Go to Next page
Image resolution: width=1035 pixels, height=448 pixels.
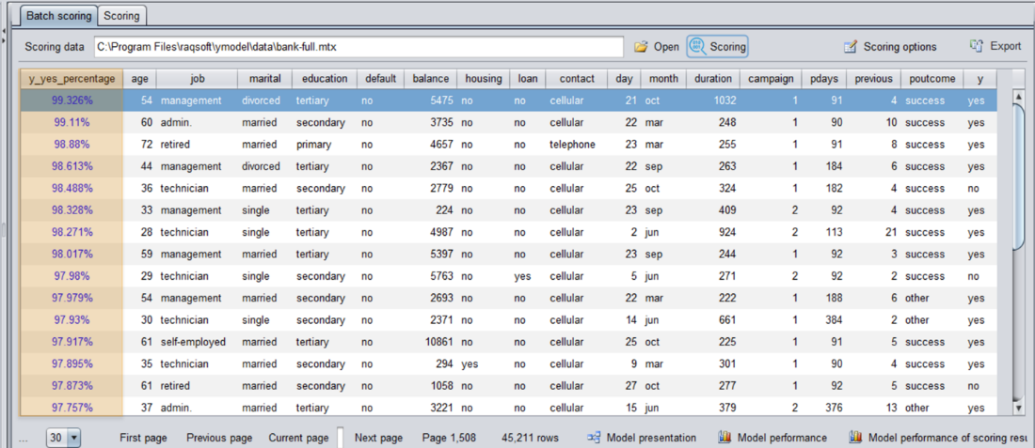[378, 438]
